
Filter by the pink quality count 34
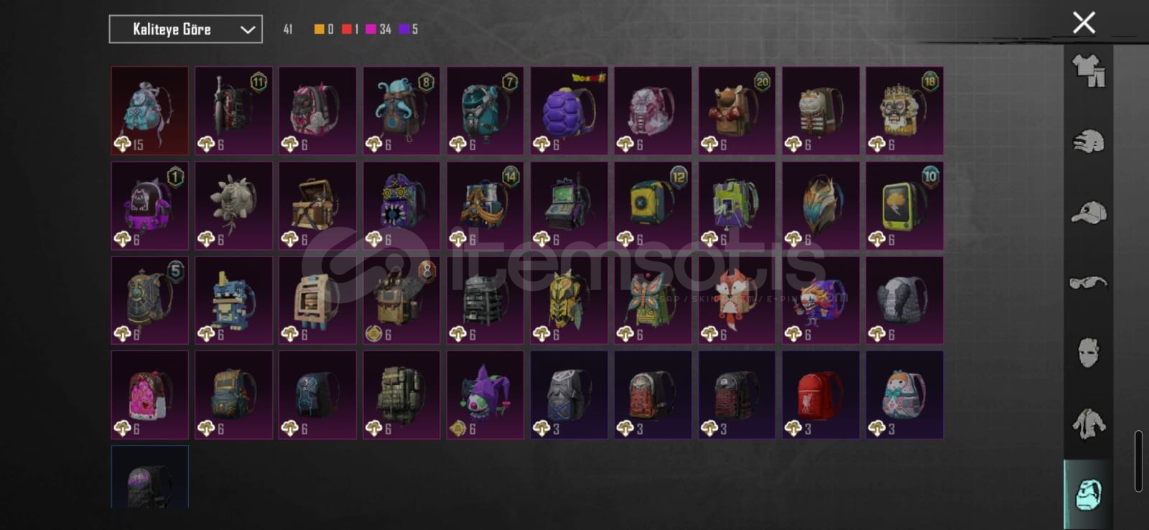coord(378,29)
